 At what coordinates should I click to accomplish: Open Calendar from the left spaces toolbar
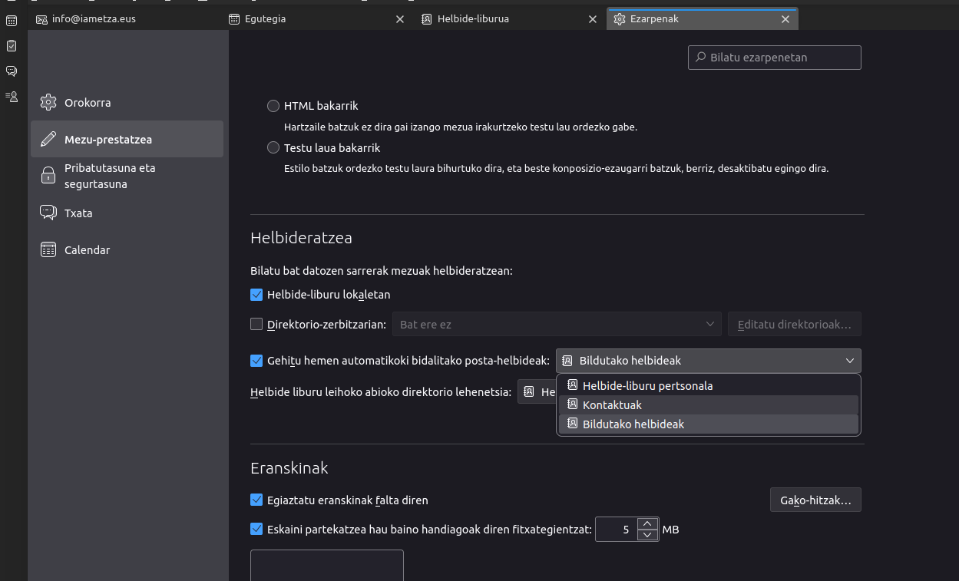12,21
